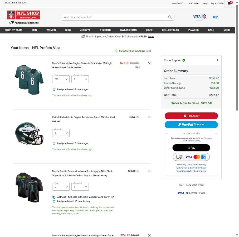The width and height of the screenshot is (239, 237).
Task: Open the shopping cart icon
Action: (230, 3)
